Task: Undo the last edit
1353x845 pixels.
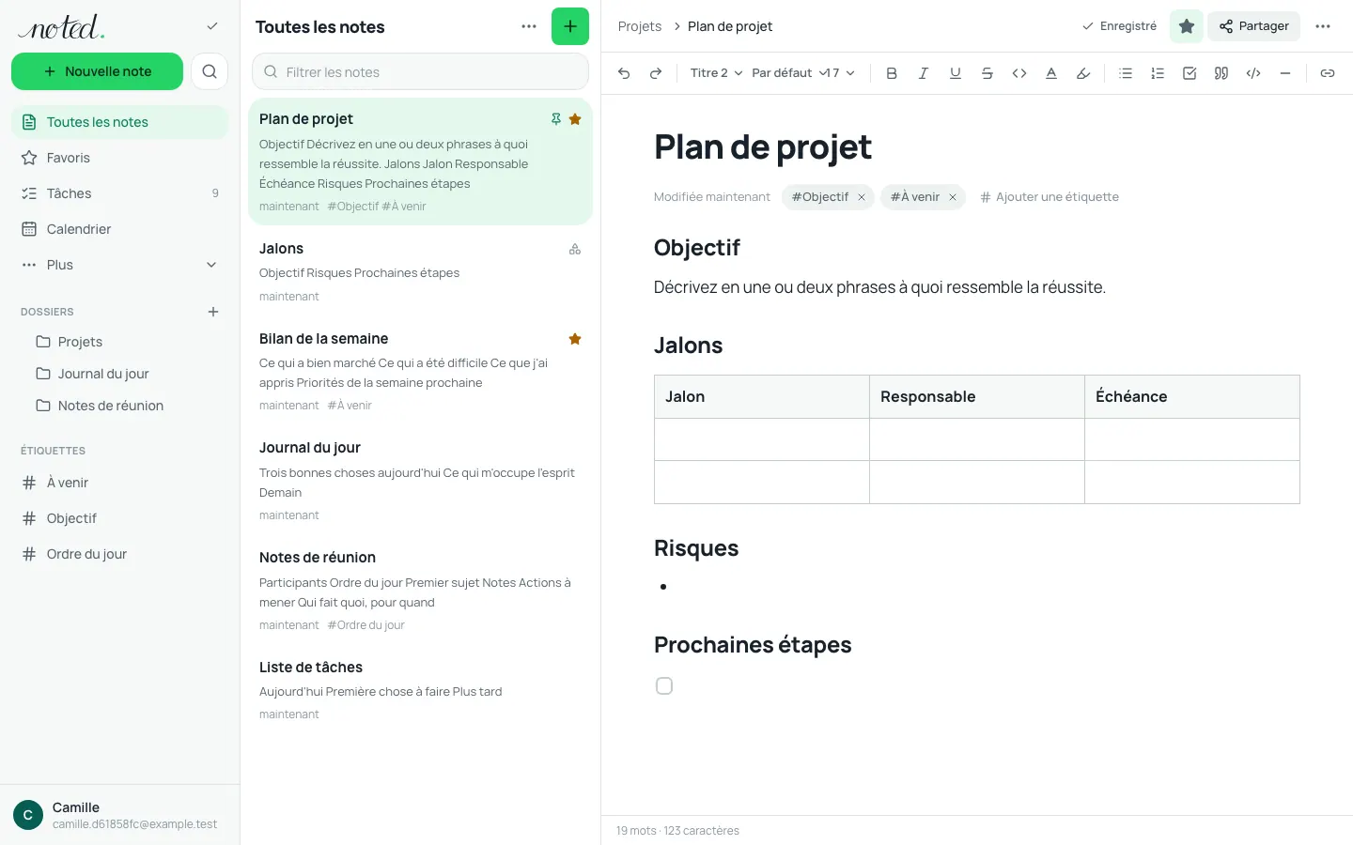Action: [624, 73]
